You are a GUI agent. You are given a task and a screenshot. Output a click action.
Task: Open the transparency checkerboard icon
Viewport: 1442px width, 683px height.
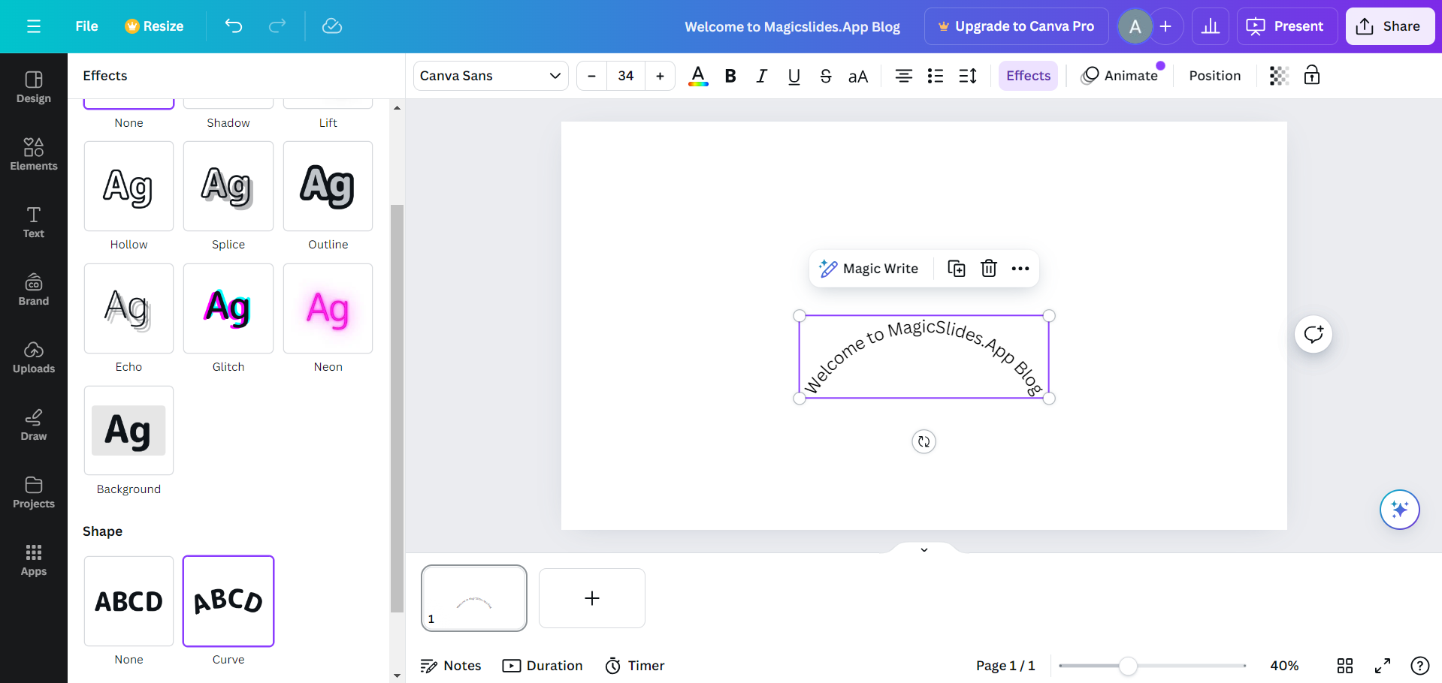1278,76
